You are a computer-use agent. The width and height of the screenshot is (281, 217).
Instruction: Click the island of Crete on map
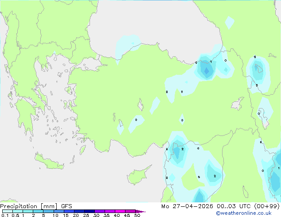point(49,161)
